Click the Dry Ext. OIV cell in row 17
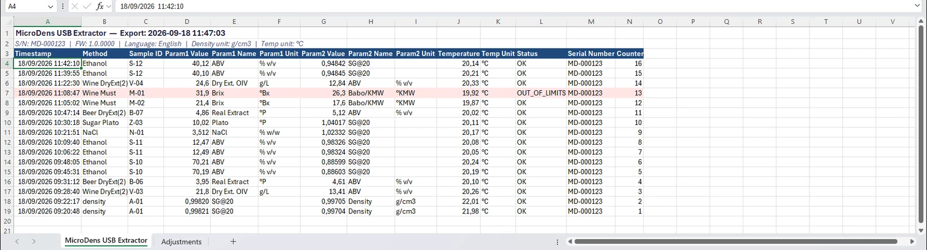927x250 pixels. [234, 192]
